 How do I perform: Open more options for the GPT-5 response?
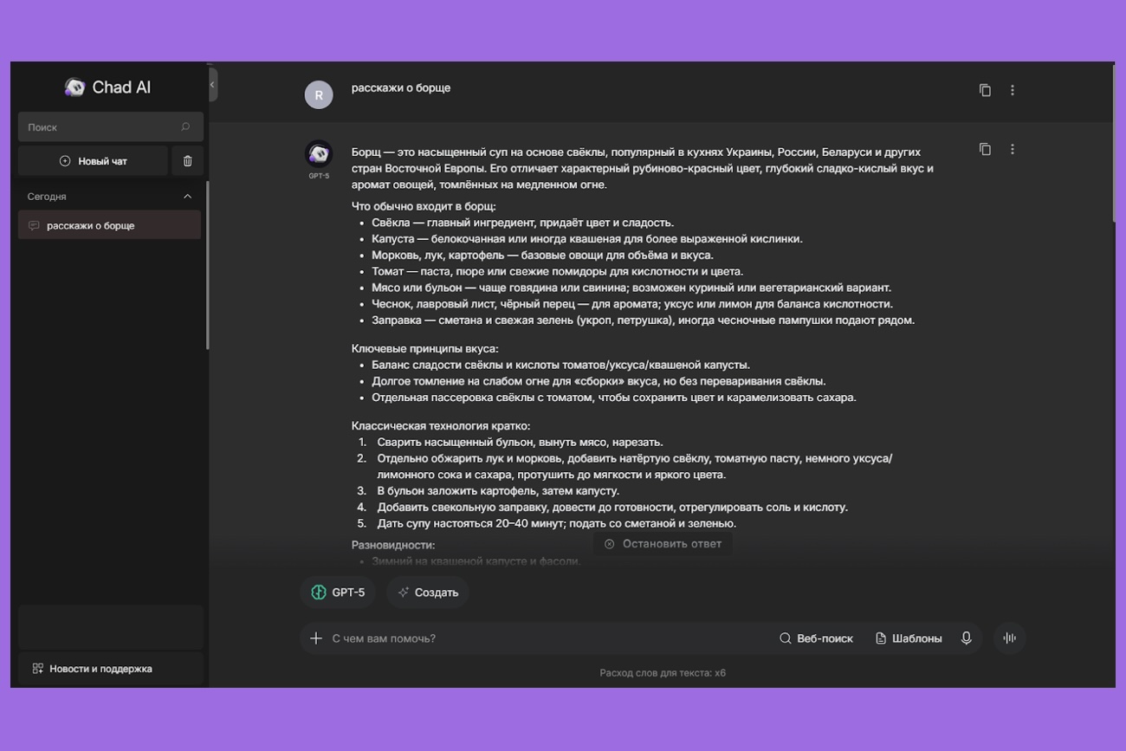[1013, 149]
